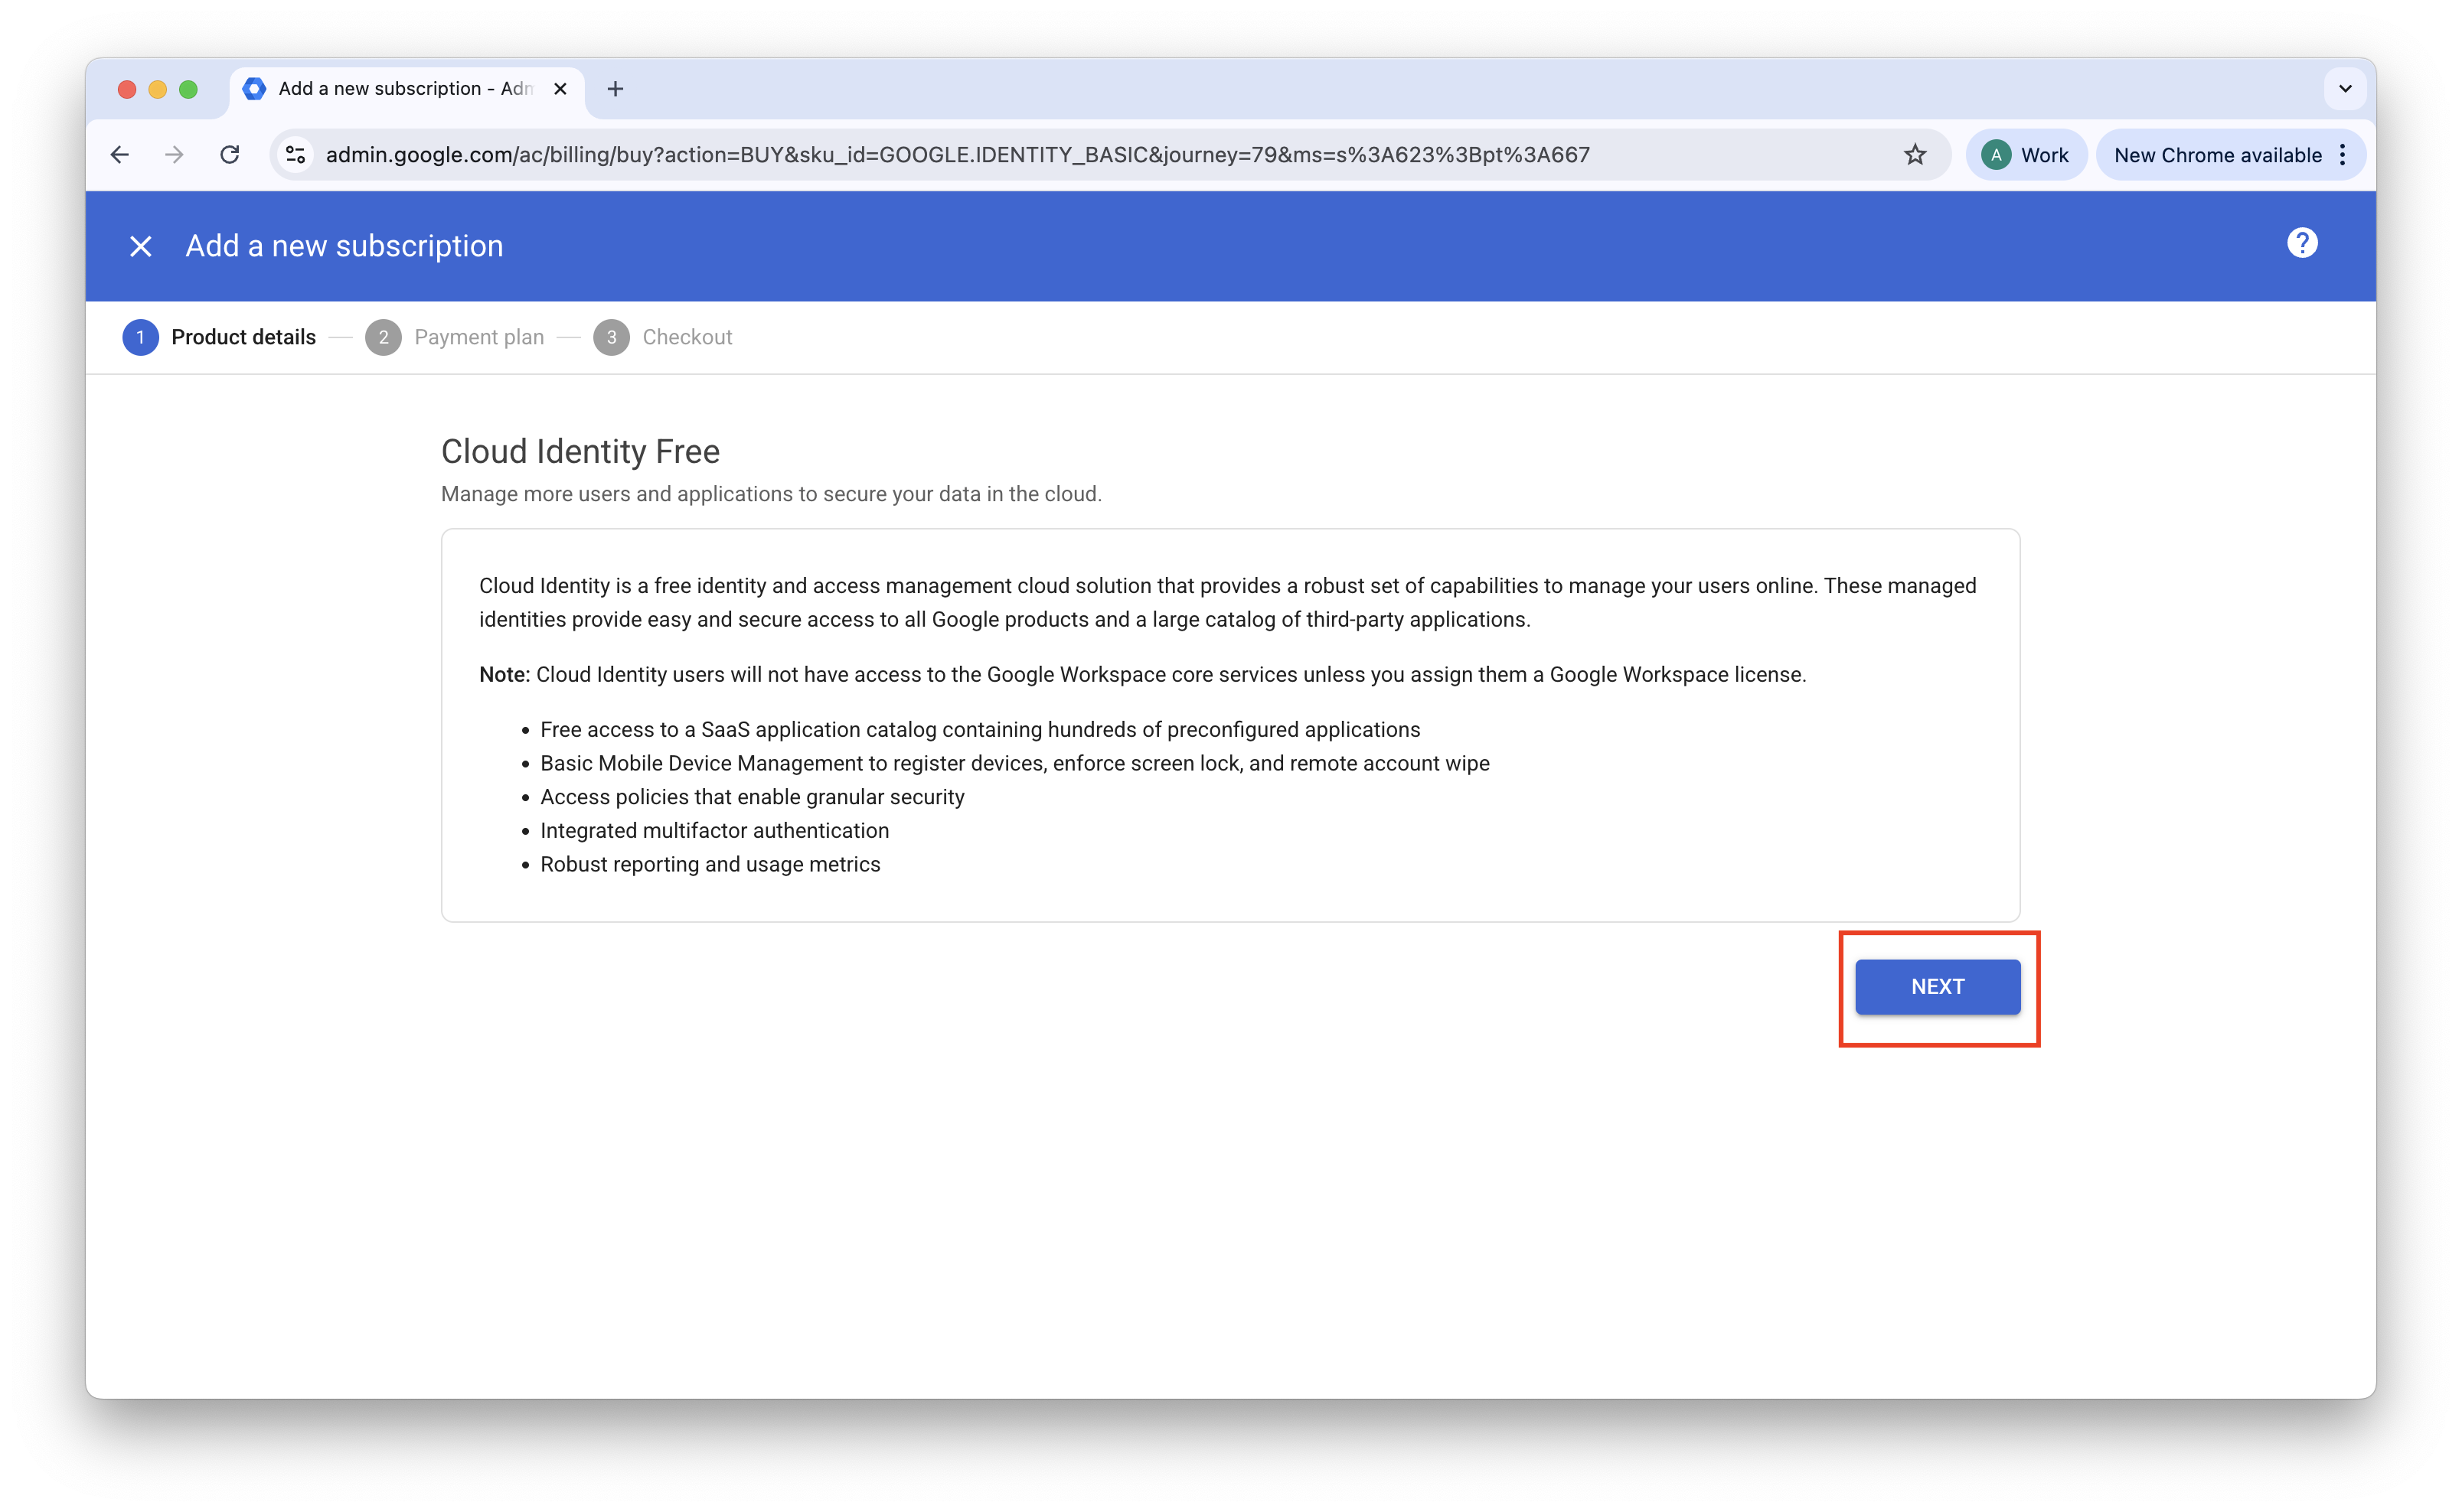Reload the page
This screenshot has height=1512, width=2462.
[x=230, y=155]
